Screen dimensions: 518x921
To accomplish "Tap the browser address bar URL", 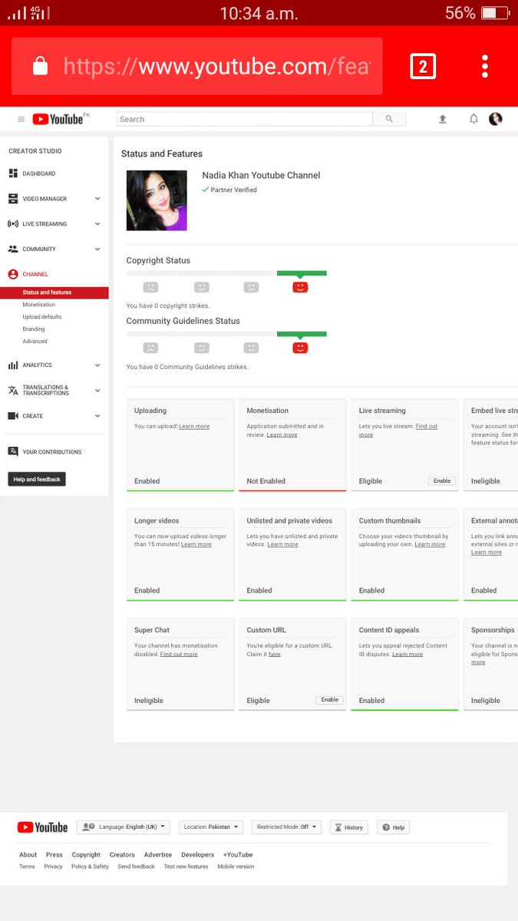I will (216, 67).
